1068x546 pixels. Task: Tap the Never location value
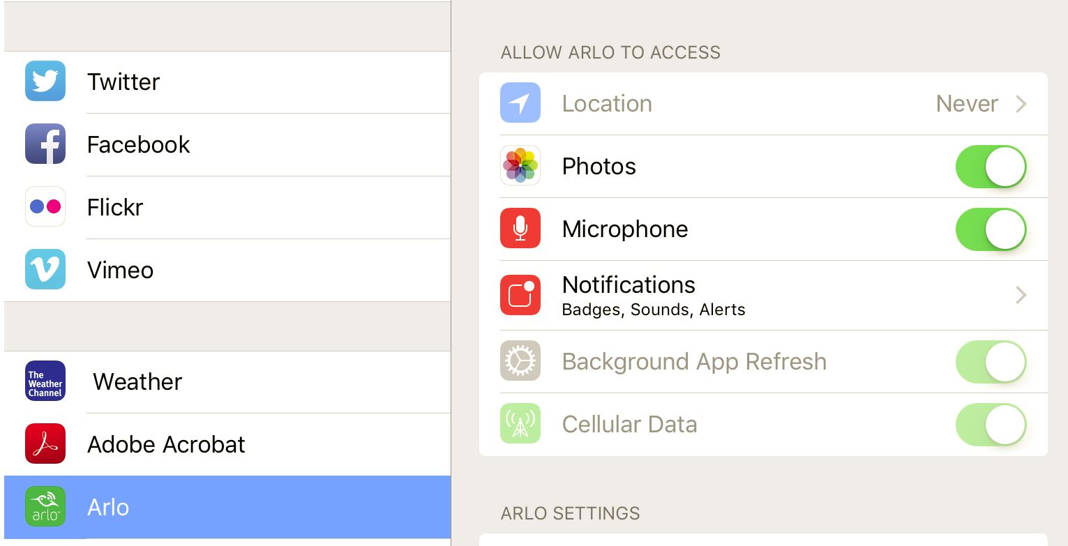pyautogui.click(x=967, y=104)
